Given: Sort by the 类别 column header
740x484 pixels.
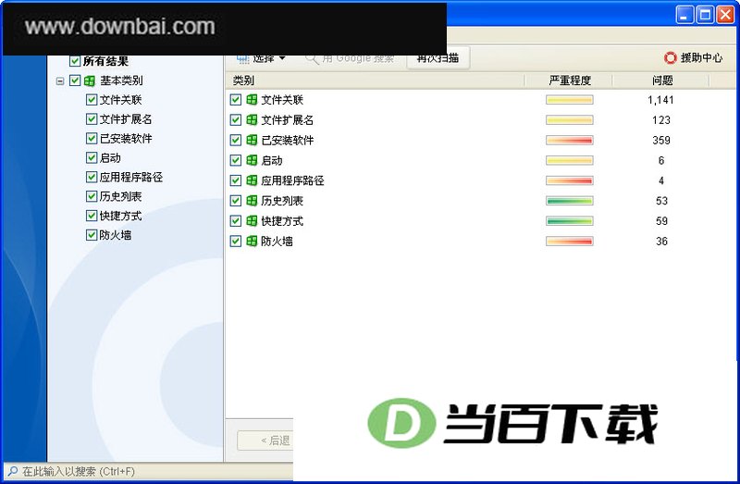Looking at the screenshot, I should click(376, 81).
